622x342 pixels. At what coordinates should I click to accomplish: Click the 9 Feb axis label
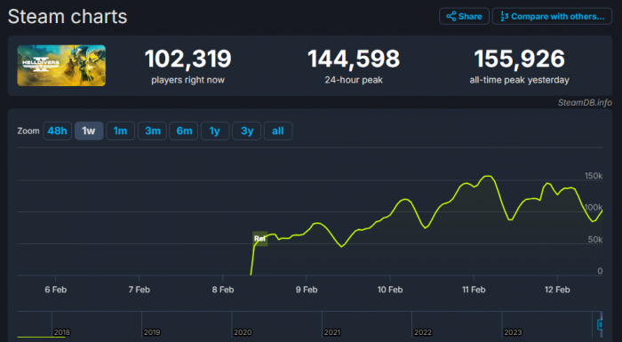307,290
